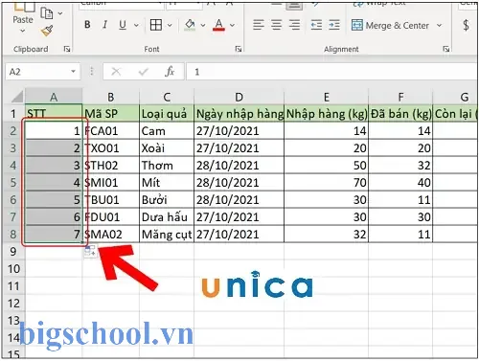479x361 pixels.
Task: Click the Auto Fill Options icon
Action: [x=90, y=251]
